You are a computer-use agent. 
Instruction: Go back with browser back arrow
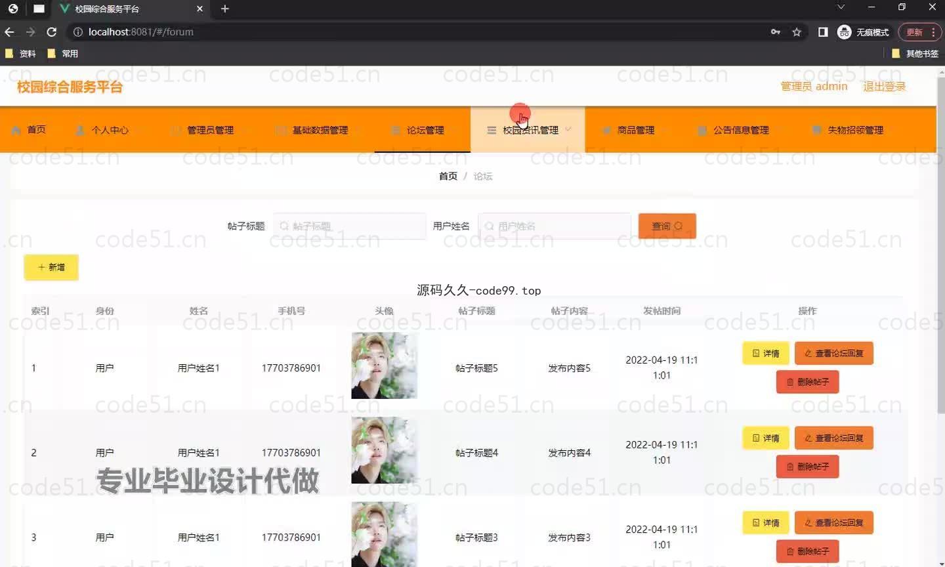pyautogui.click(x=9, y=31)
